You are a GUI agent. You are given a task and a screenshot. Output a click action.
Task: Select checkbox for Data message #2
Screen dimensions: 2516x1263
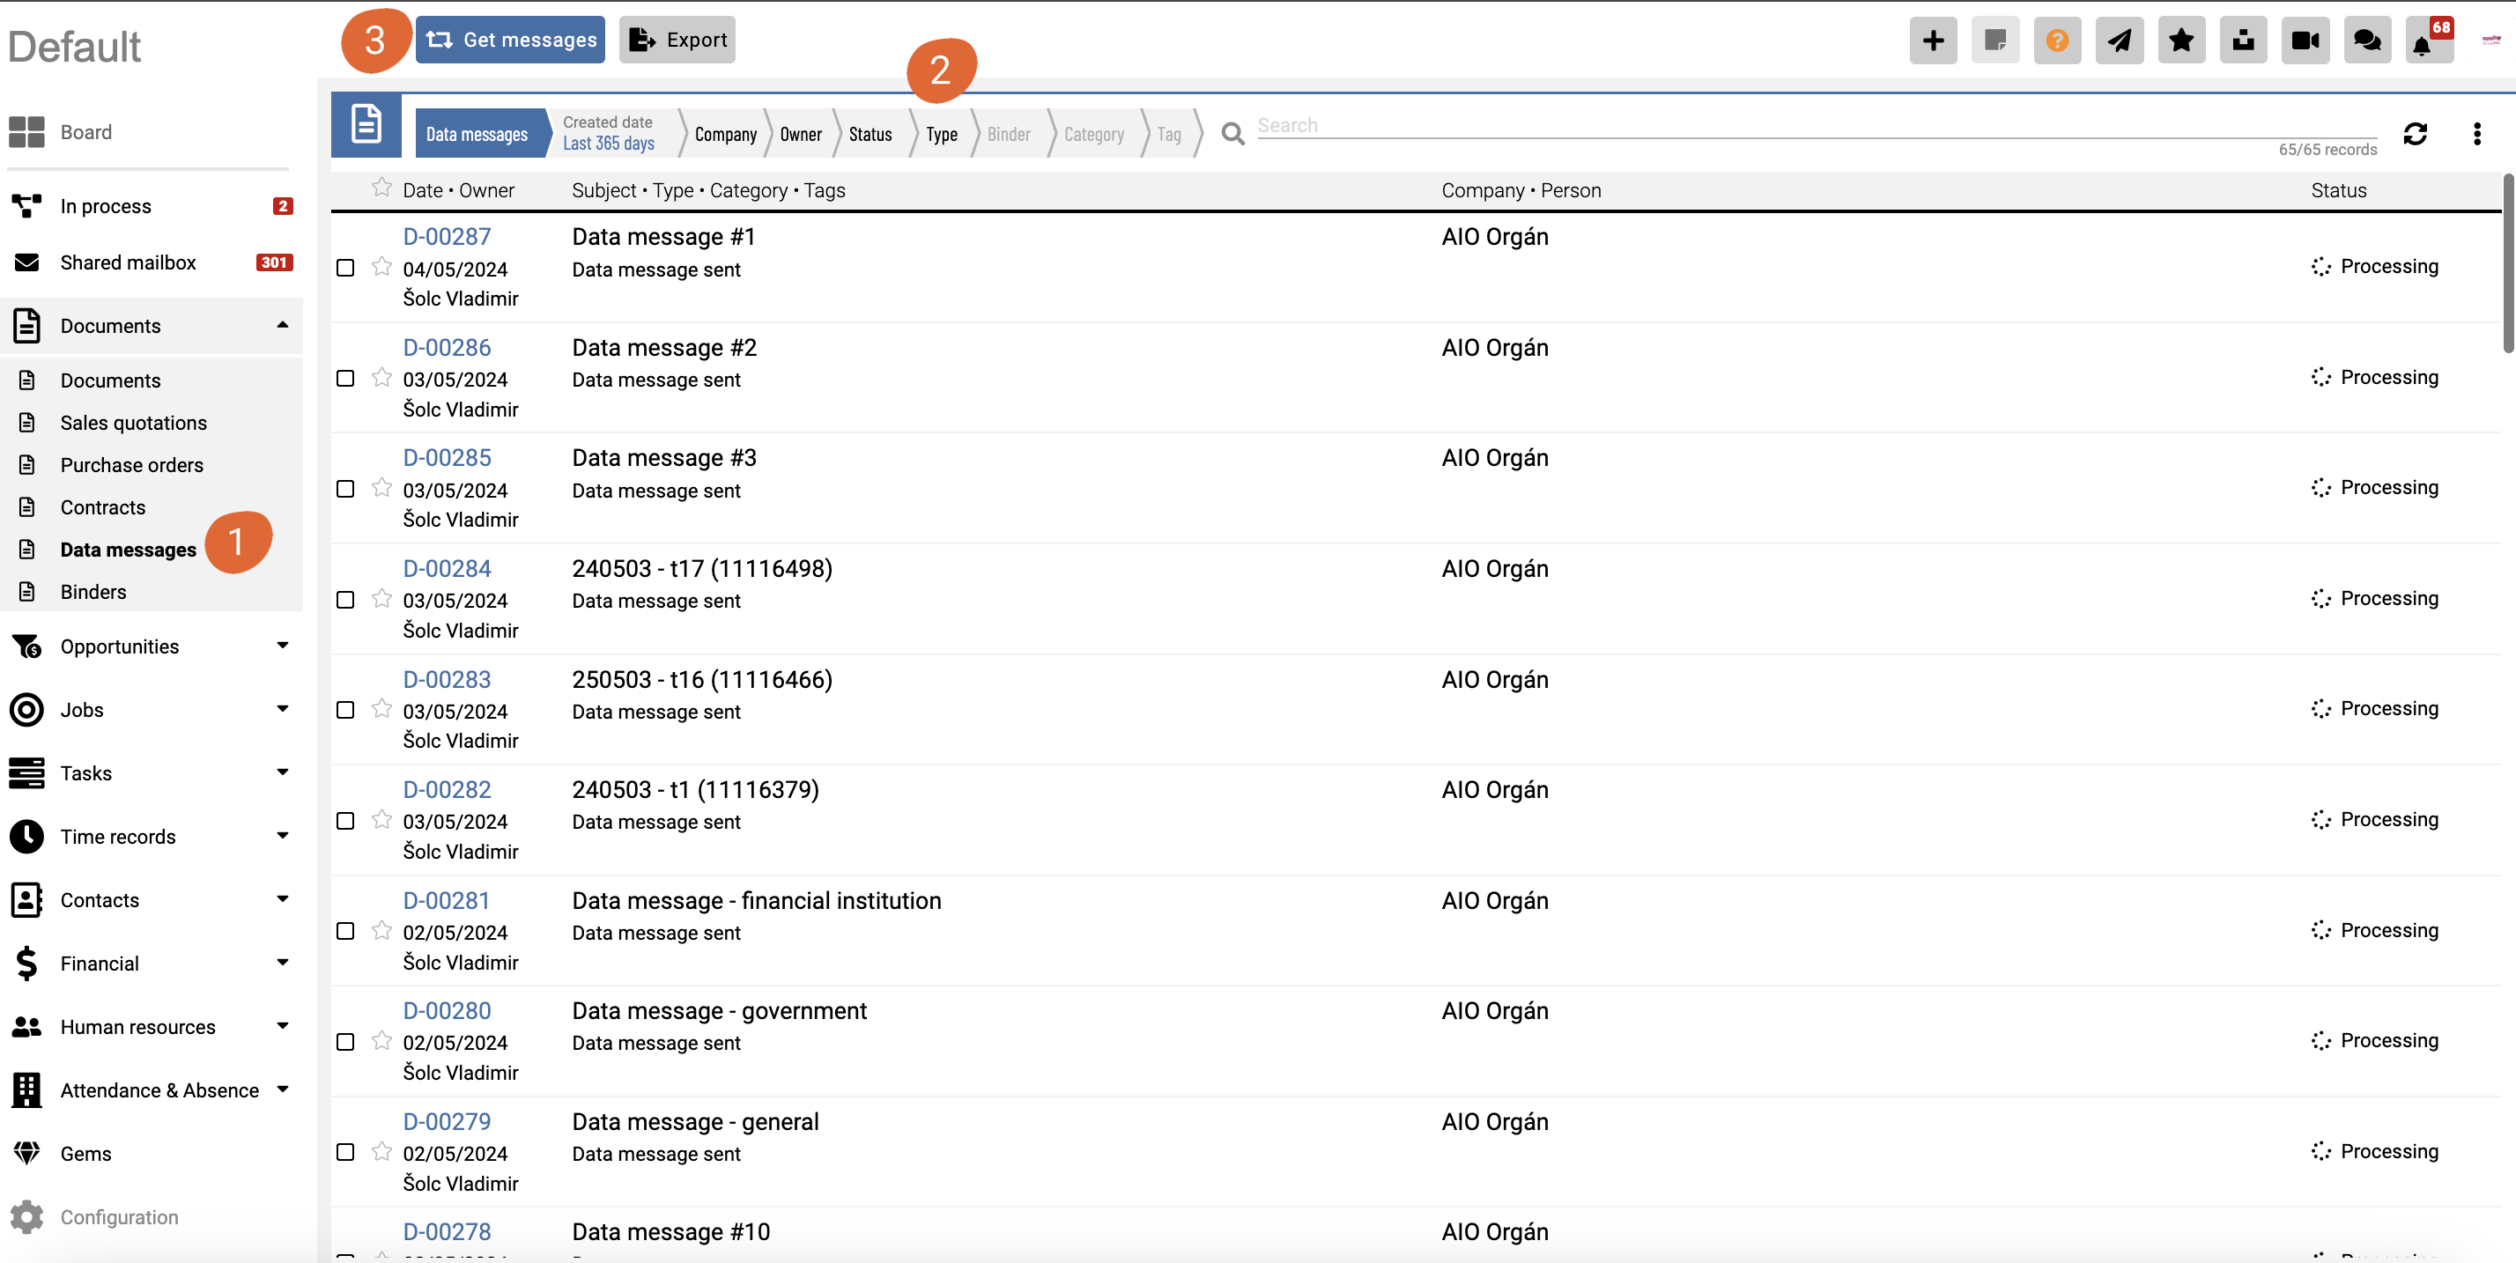[344, 378]
